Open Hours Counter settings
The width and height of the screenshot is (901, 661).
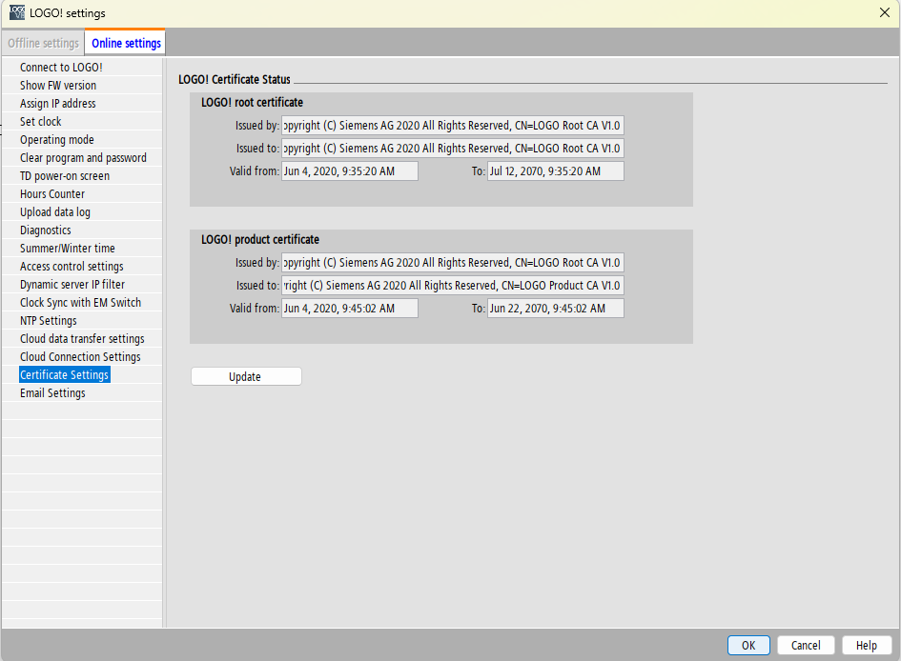(x=52, y=194)
